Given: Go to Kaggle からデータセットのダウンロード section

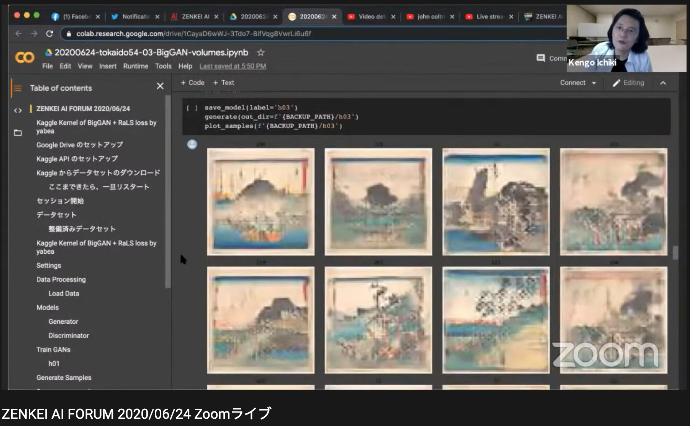Looking at the screenshot, I should click(x=98, y=173).
